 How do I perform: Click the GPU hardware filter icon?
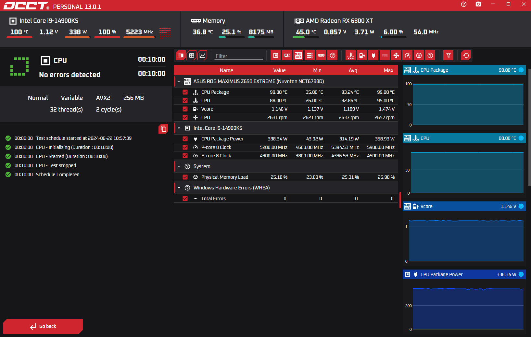point(287,55)
